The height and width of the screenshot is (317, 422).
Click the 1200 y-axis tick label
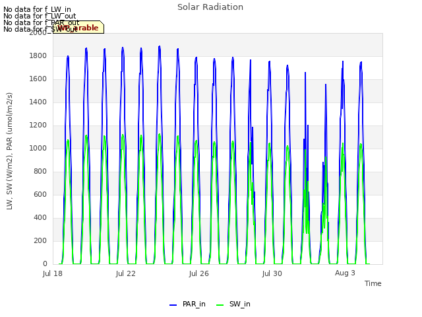click(x=38, y=125)
